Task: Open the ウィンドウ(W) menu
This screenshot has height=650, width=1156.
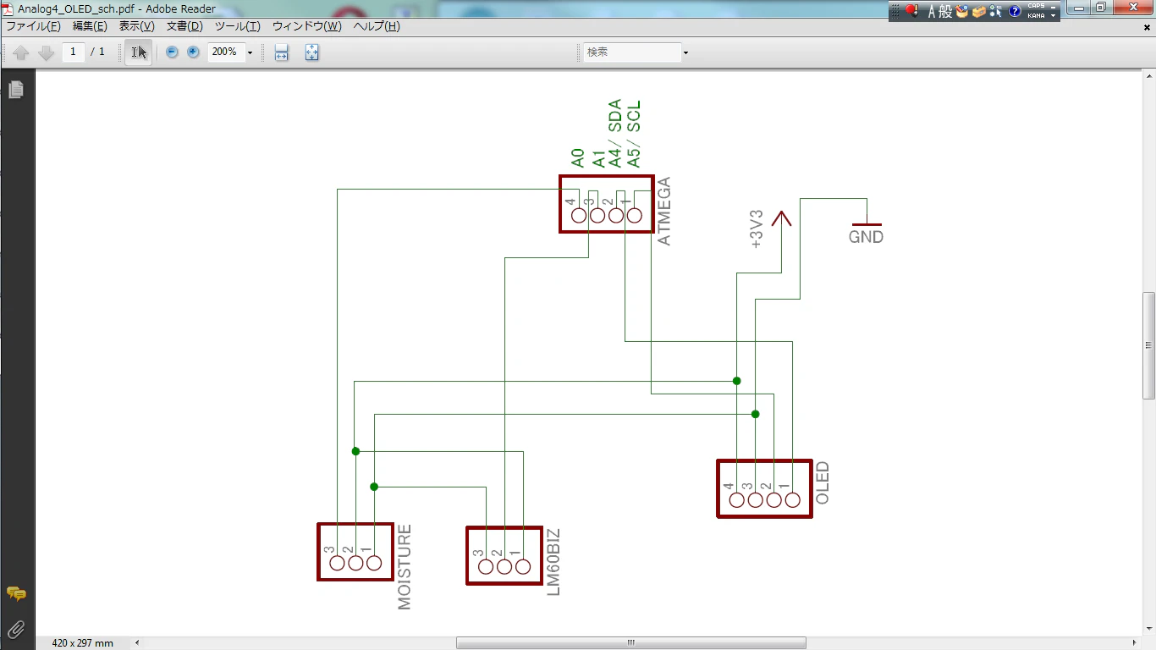Action: point(307,26)
